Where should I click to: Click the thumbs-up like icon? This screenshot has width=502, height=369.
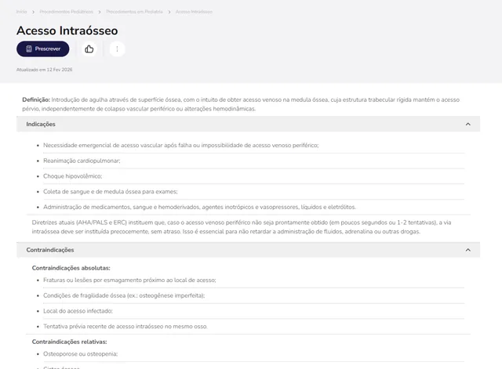point(89,49)
